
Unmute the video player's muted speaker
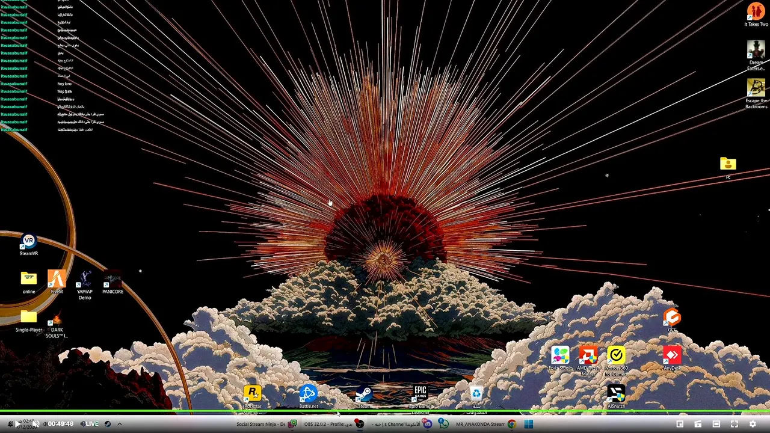click(x=36, y=424)
